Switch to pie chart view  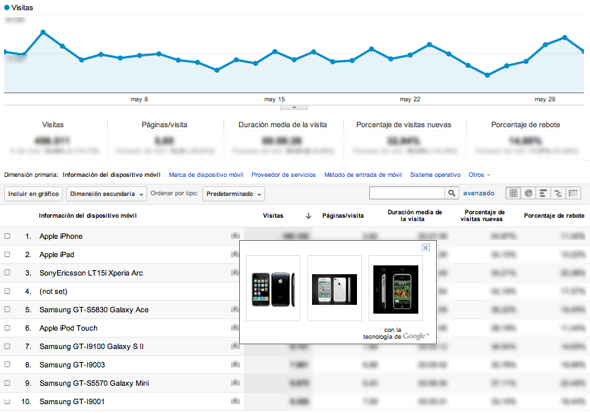[529, 194]
